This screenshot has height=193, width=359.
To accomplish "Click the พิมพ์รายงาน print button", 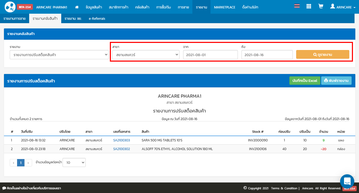I will (x=336, y=81).
